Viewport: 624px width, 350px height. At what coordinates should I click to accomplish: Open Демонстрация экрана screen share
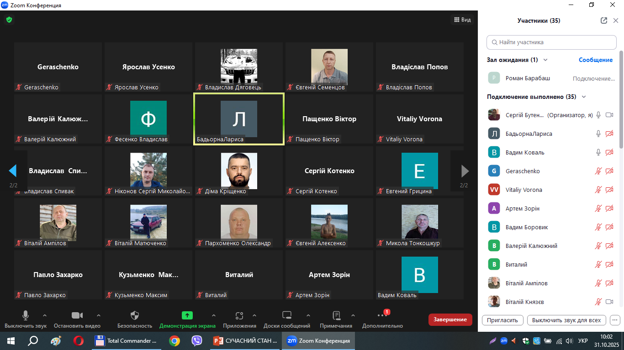[187, 315]
